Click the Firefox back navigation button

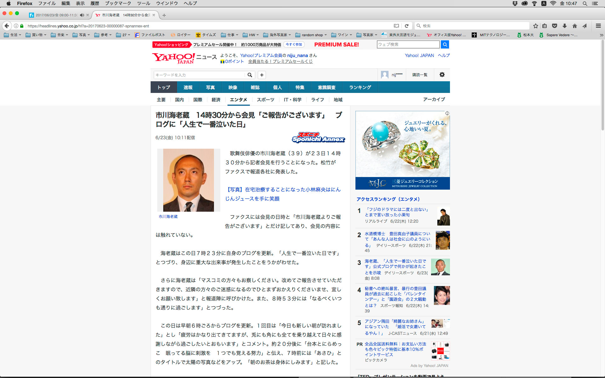(x=7, y=26)
